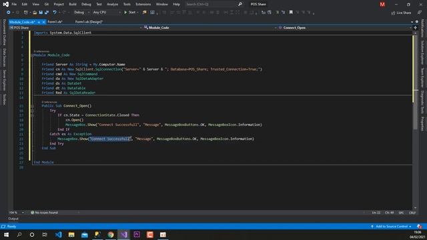Screen dimensions: 427x240
Task: Open Google Chrome from the taskbar
Action: coord(111,235)
